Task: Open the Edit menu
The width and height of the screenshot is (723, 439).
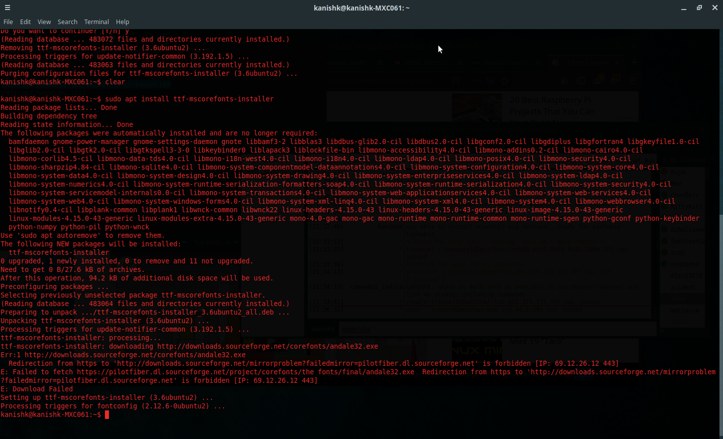Action: pos(26,22)
